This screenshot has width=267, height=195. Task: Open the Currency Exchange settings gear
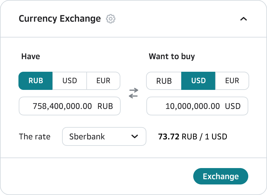(x=111, y=19)
